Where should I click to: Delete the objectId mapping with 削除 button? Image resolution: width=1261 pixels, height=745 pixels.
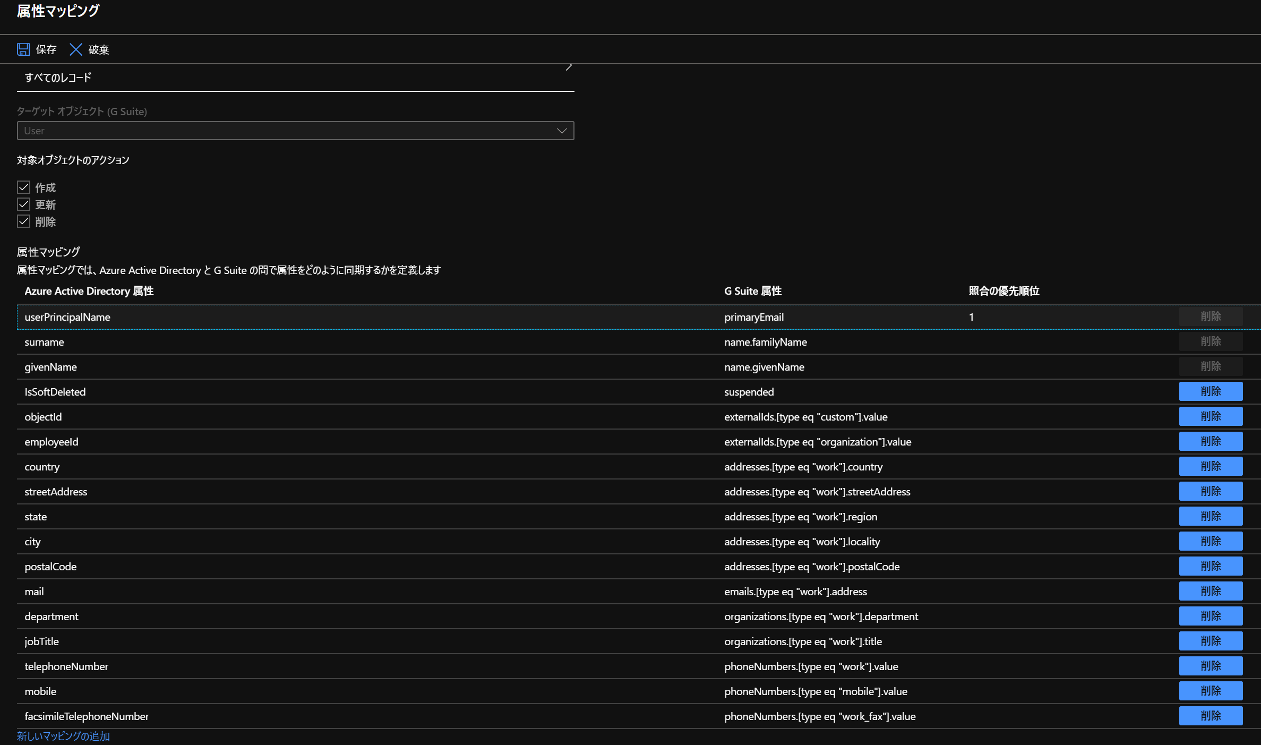point(1210,416)
